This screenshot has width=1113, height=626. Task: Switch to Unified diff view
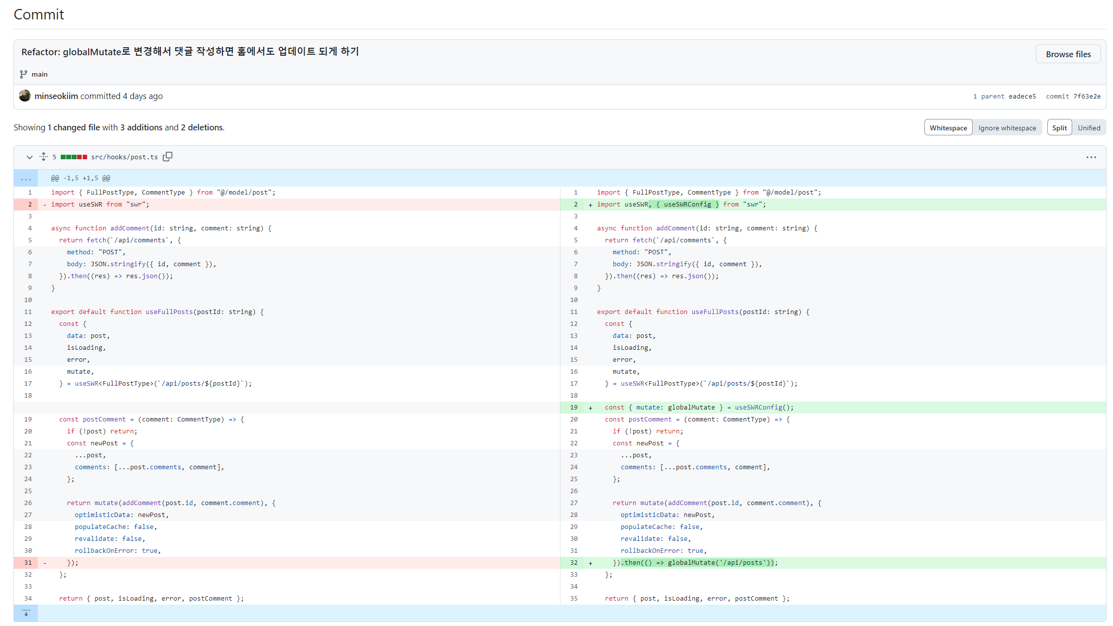[x=1089, y=128]
